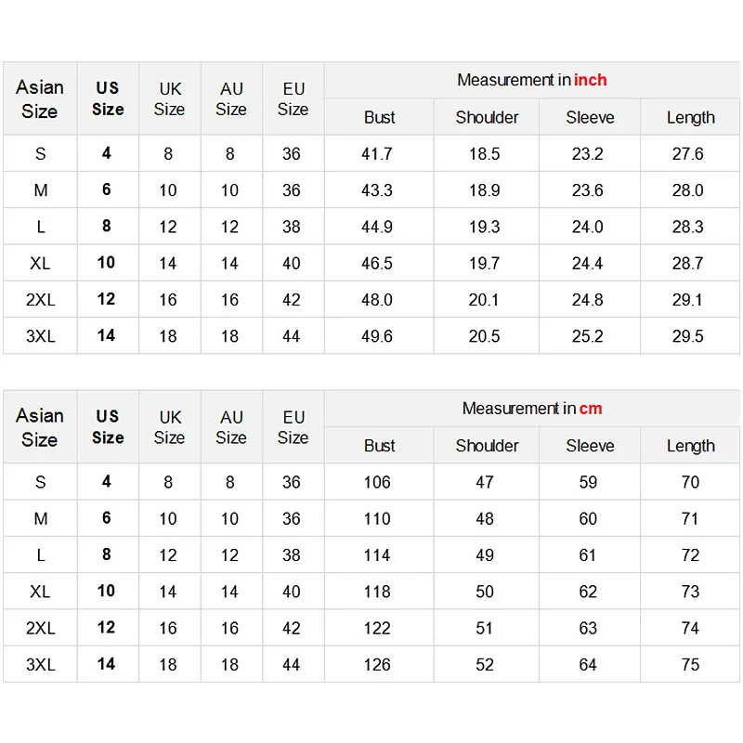
Task: Select sleeve value 24.4 in inch table
Action: pyautogui.click(x=587, y=263)
